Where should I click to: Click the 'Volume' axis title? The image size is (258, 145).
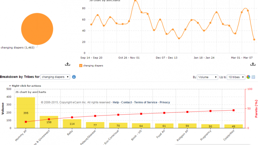click(3, 108)
